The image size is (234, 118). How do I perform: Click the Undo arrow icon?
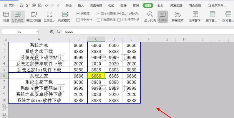[46, 6]
